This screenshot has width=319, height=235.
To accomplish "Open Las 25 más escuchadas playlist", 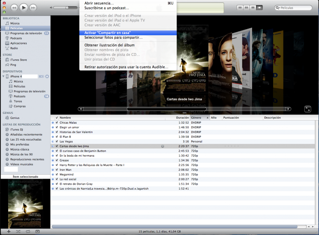I will click(26, 140).
